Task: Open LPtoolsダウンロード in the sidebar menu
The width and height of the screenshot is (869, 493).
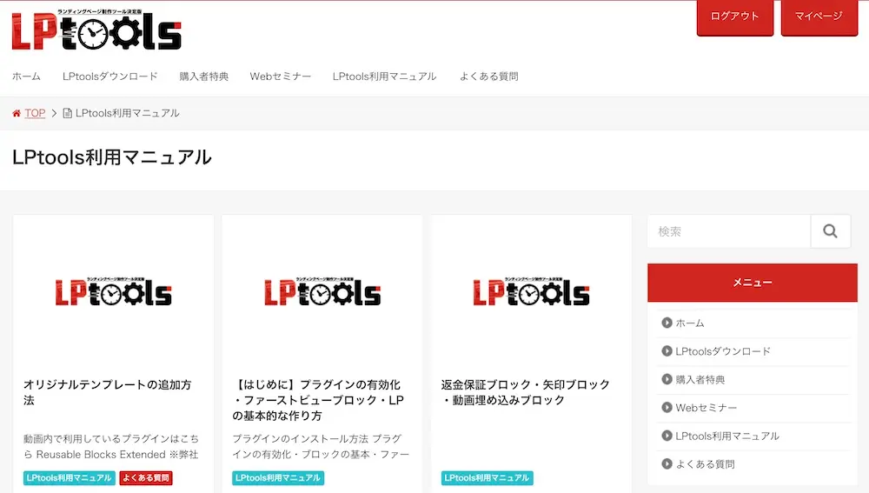Action: tap(723, 351)
